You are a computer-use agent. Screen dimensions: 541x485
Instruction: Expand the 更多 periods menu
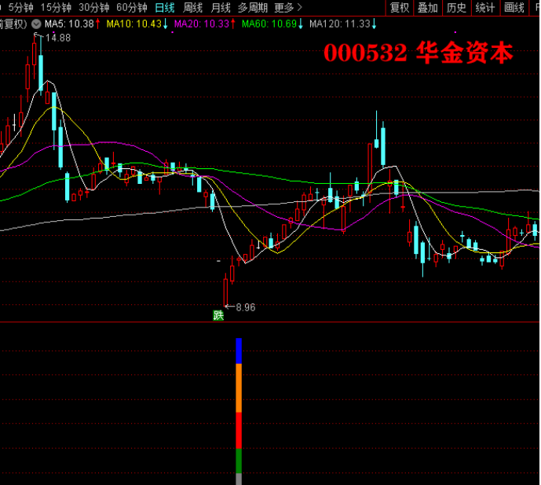288,7
